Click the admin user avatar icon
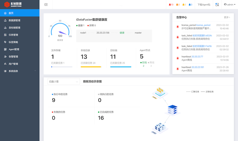238x141 pixels. pos(225,4)
